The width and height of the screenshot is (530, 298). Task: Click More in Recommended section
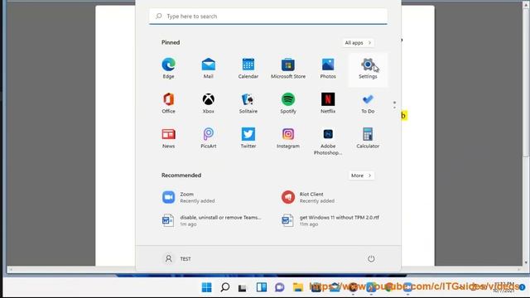coord(361,175)
